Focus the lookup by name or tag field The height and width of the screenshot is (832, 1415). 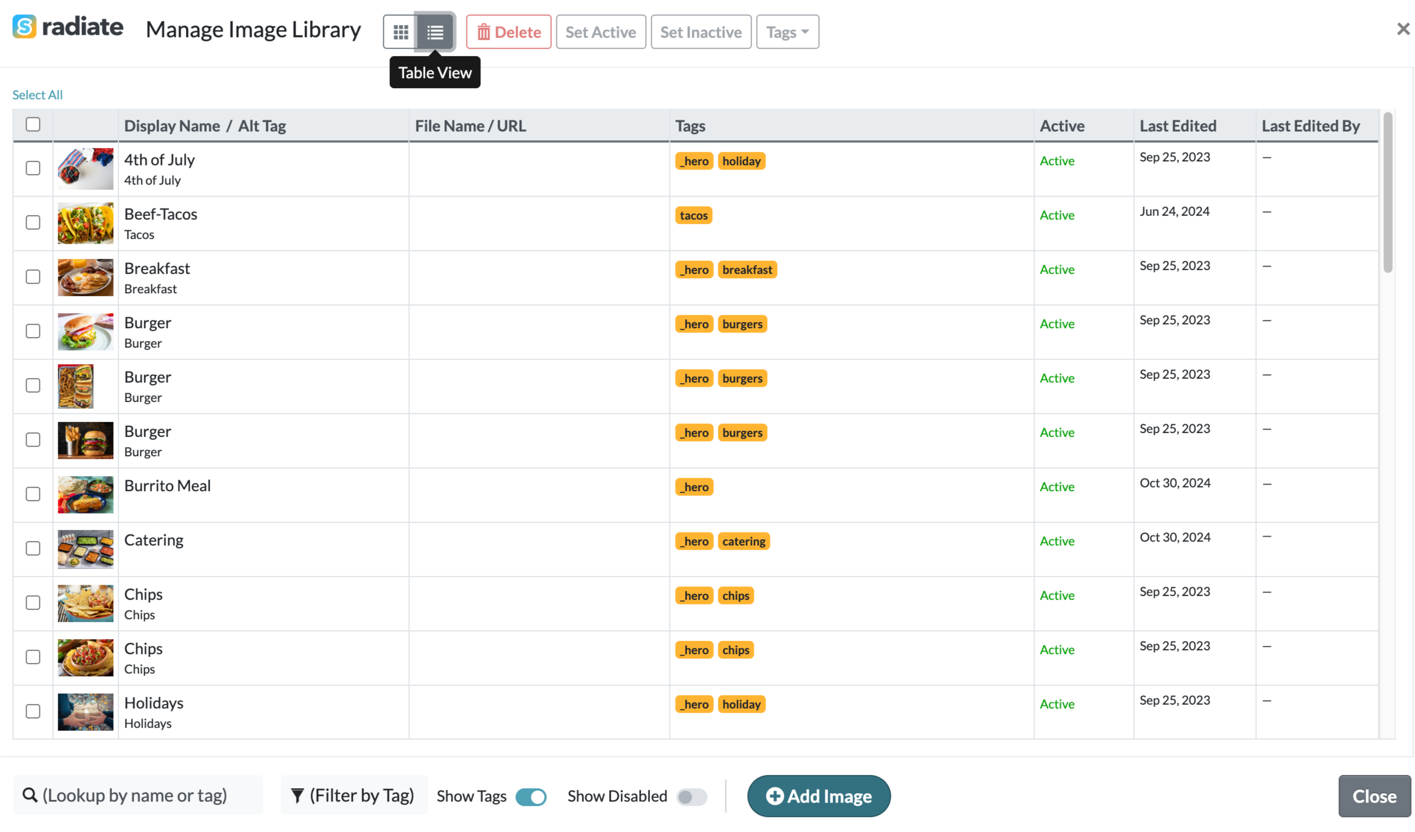tap(138, 795)
